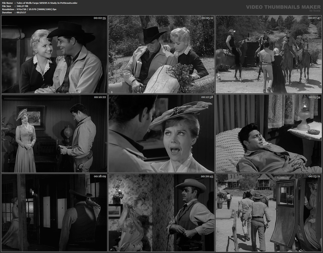
Task: Click the 00:07:47 timestamp label
Action: [x=314, y=18]
